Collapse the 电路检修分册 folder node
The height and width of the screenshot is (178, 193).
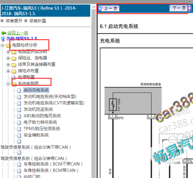pos(2,45)
